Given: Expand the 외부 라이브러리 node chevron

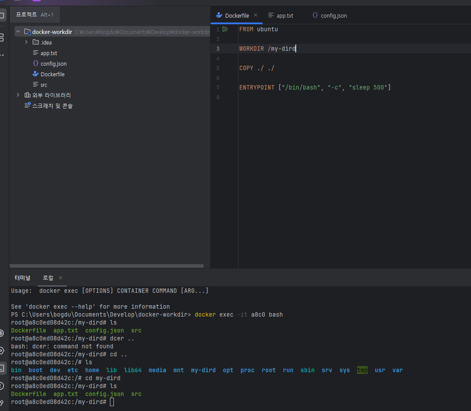Looking at the screenshot, I should tap(18, 95).
